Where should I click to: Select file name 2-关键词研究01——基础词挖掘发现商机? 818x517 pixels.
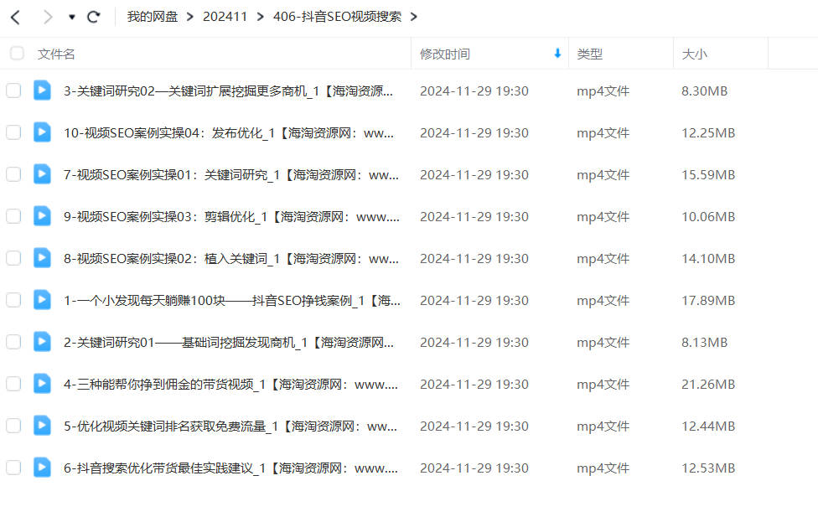(x=229, y=342)
